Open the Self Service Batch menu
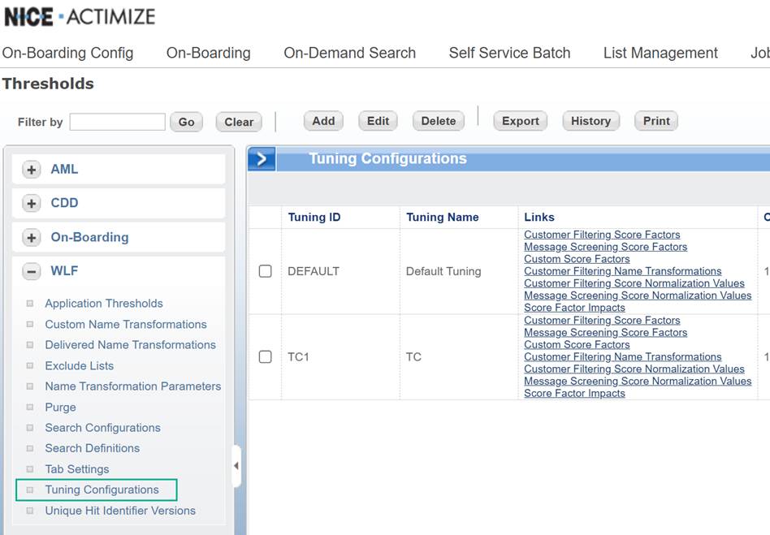 point(510,53)
